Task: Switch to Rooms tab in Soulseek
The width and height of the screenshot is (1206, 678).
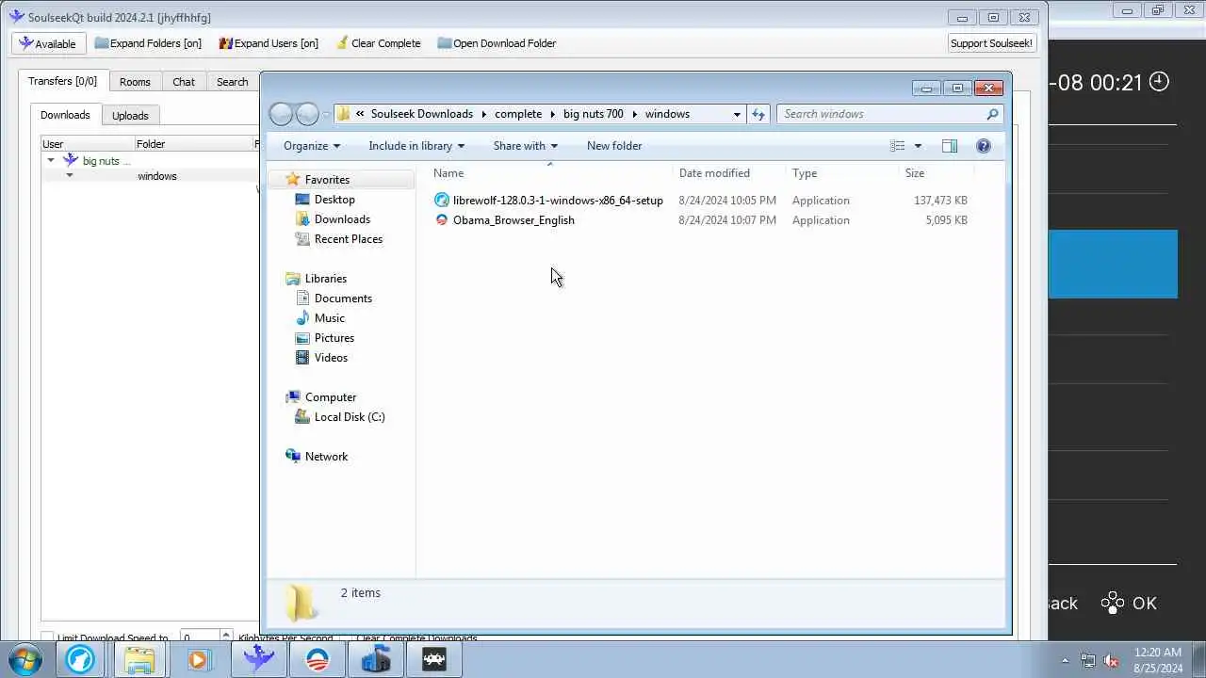Action: coord(135,82)
